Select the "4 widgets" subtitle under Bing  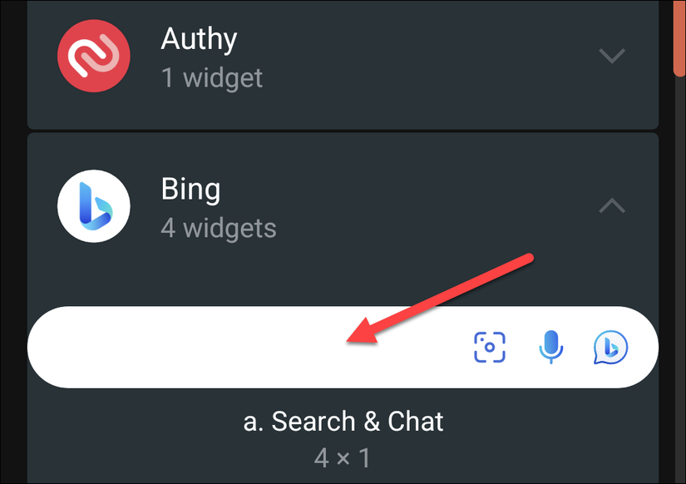coord(219,228)
